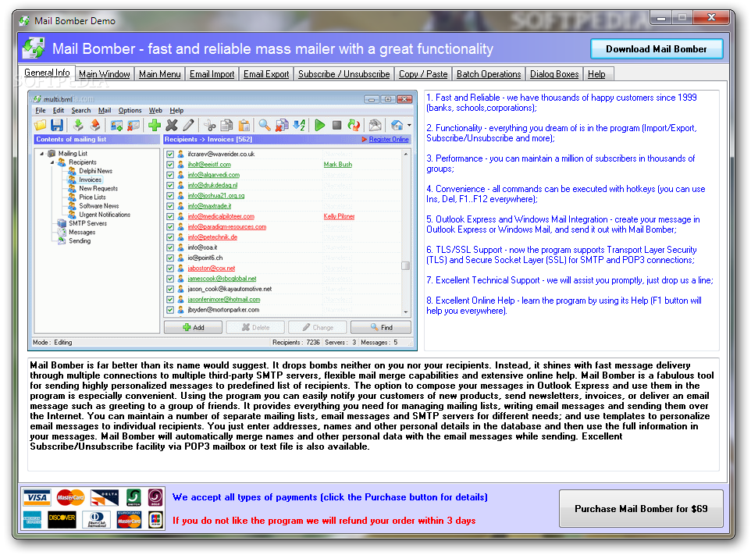The width and height of the screenshot is (751, 555).
Task: Open the Search menu
Action: (x=81, y=111)
